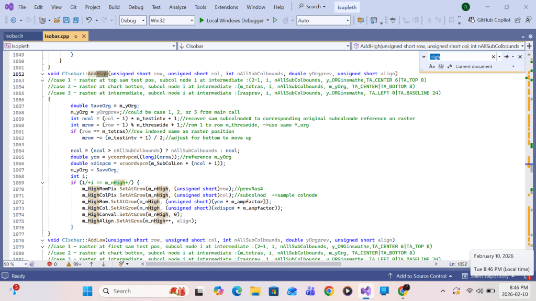Open the Build menu
The height and width of the screenshot is (301, 536).
tap(114, 7)
